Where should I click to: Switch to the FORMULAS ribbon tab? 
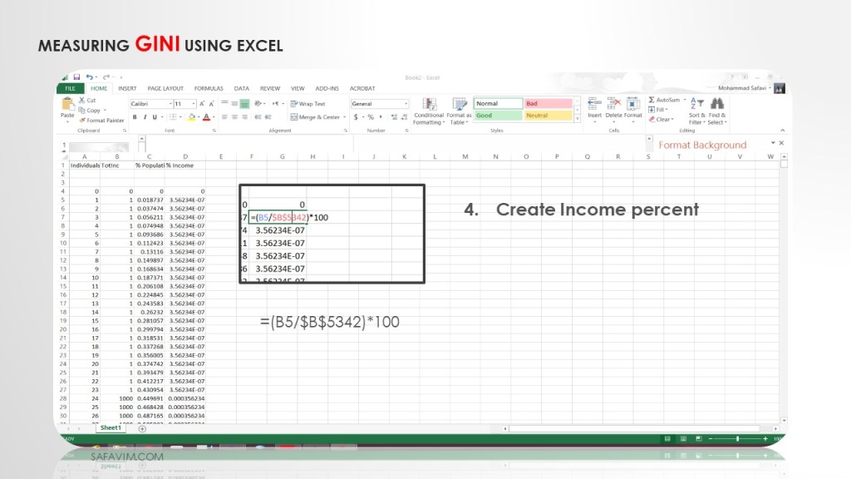[x=209, y=88]
